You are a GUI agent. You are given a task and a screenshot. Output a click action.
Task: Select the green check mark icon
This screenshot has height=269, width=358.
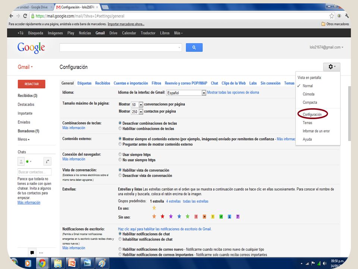click(x=221, y=217)
